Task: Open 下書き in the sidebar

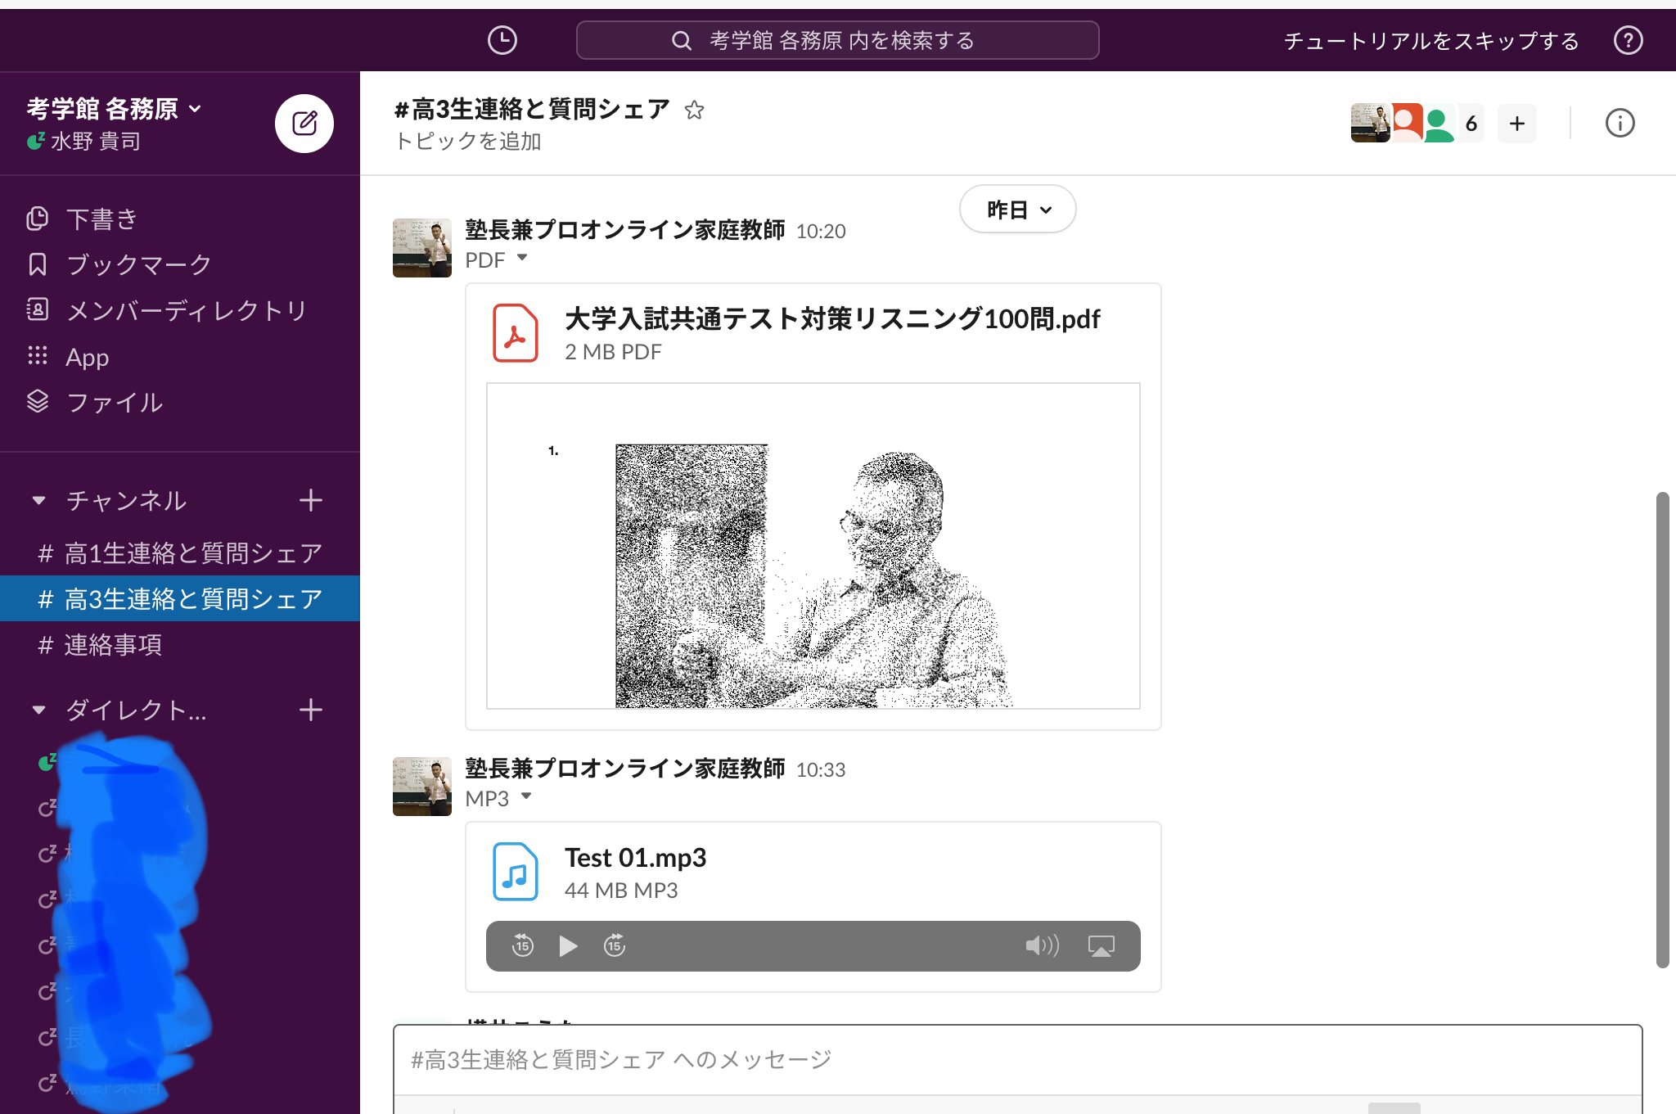Action: pos(101,219)
